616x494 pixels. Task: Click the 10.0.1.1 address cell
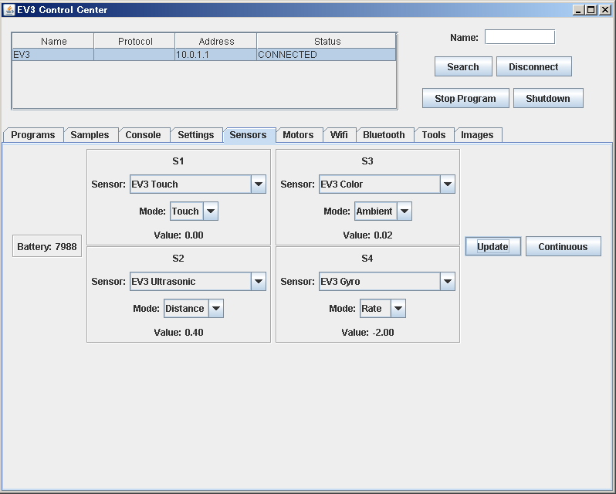pyautogui.click(x=215, y=55)
